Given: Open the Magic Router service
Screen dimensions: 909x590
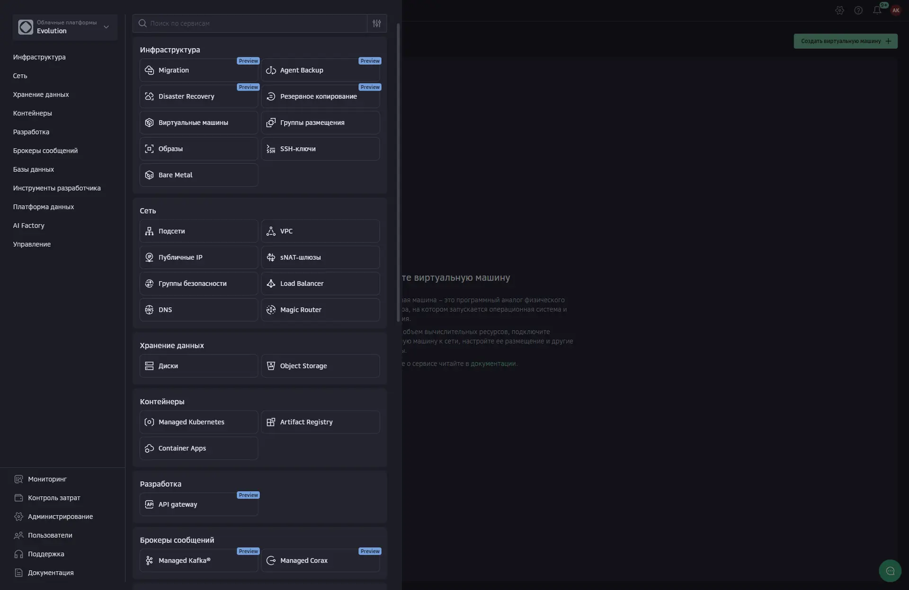Looking at the screenshot, I should pos(320,310).
